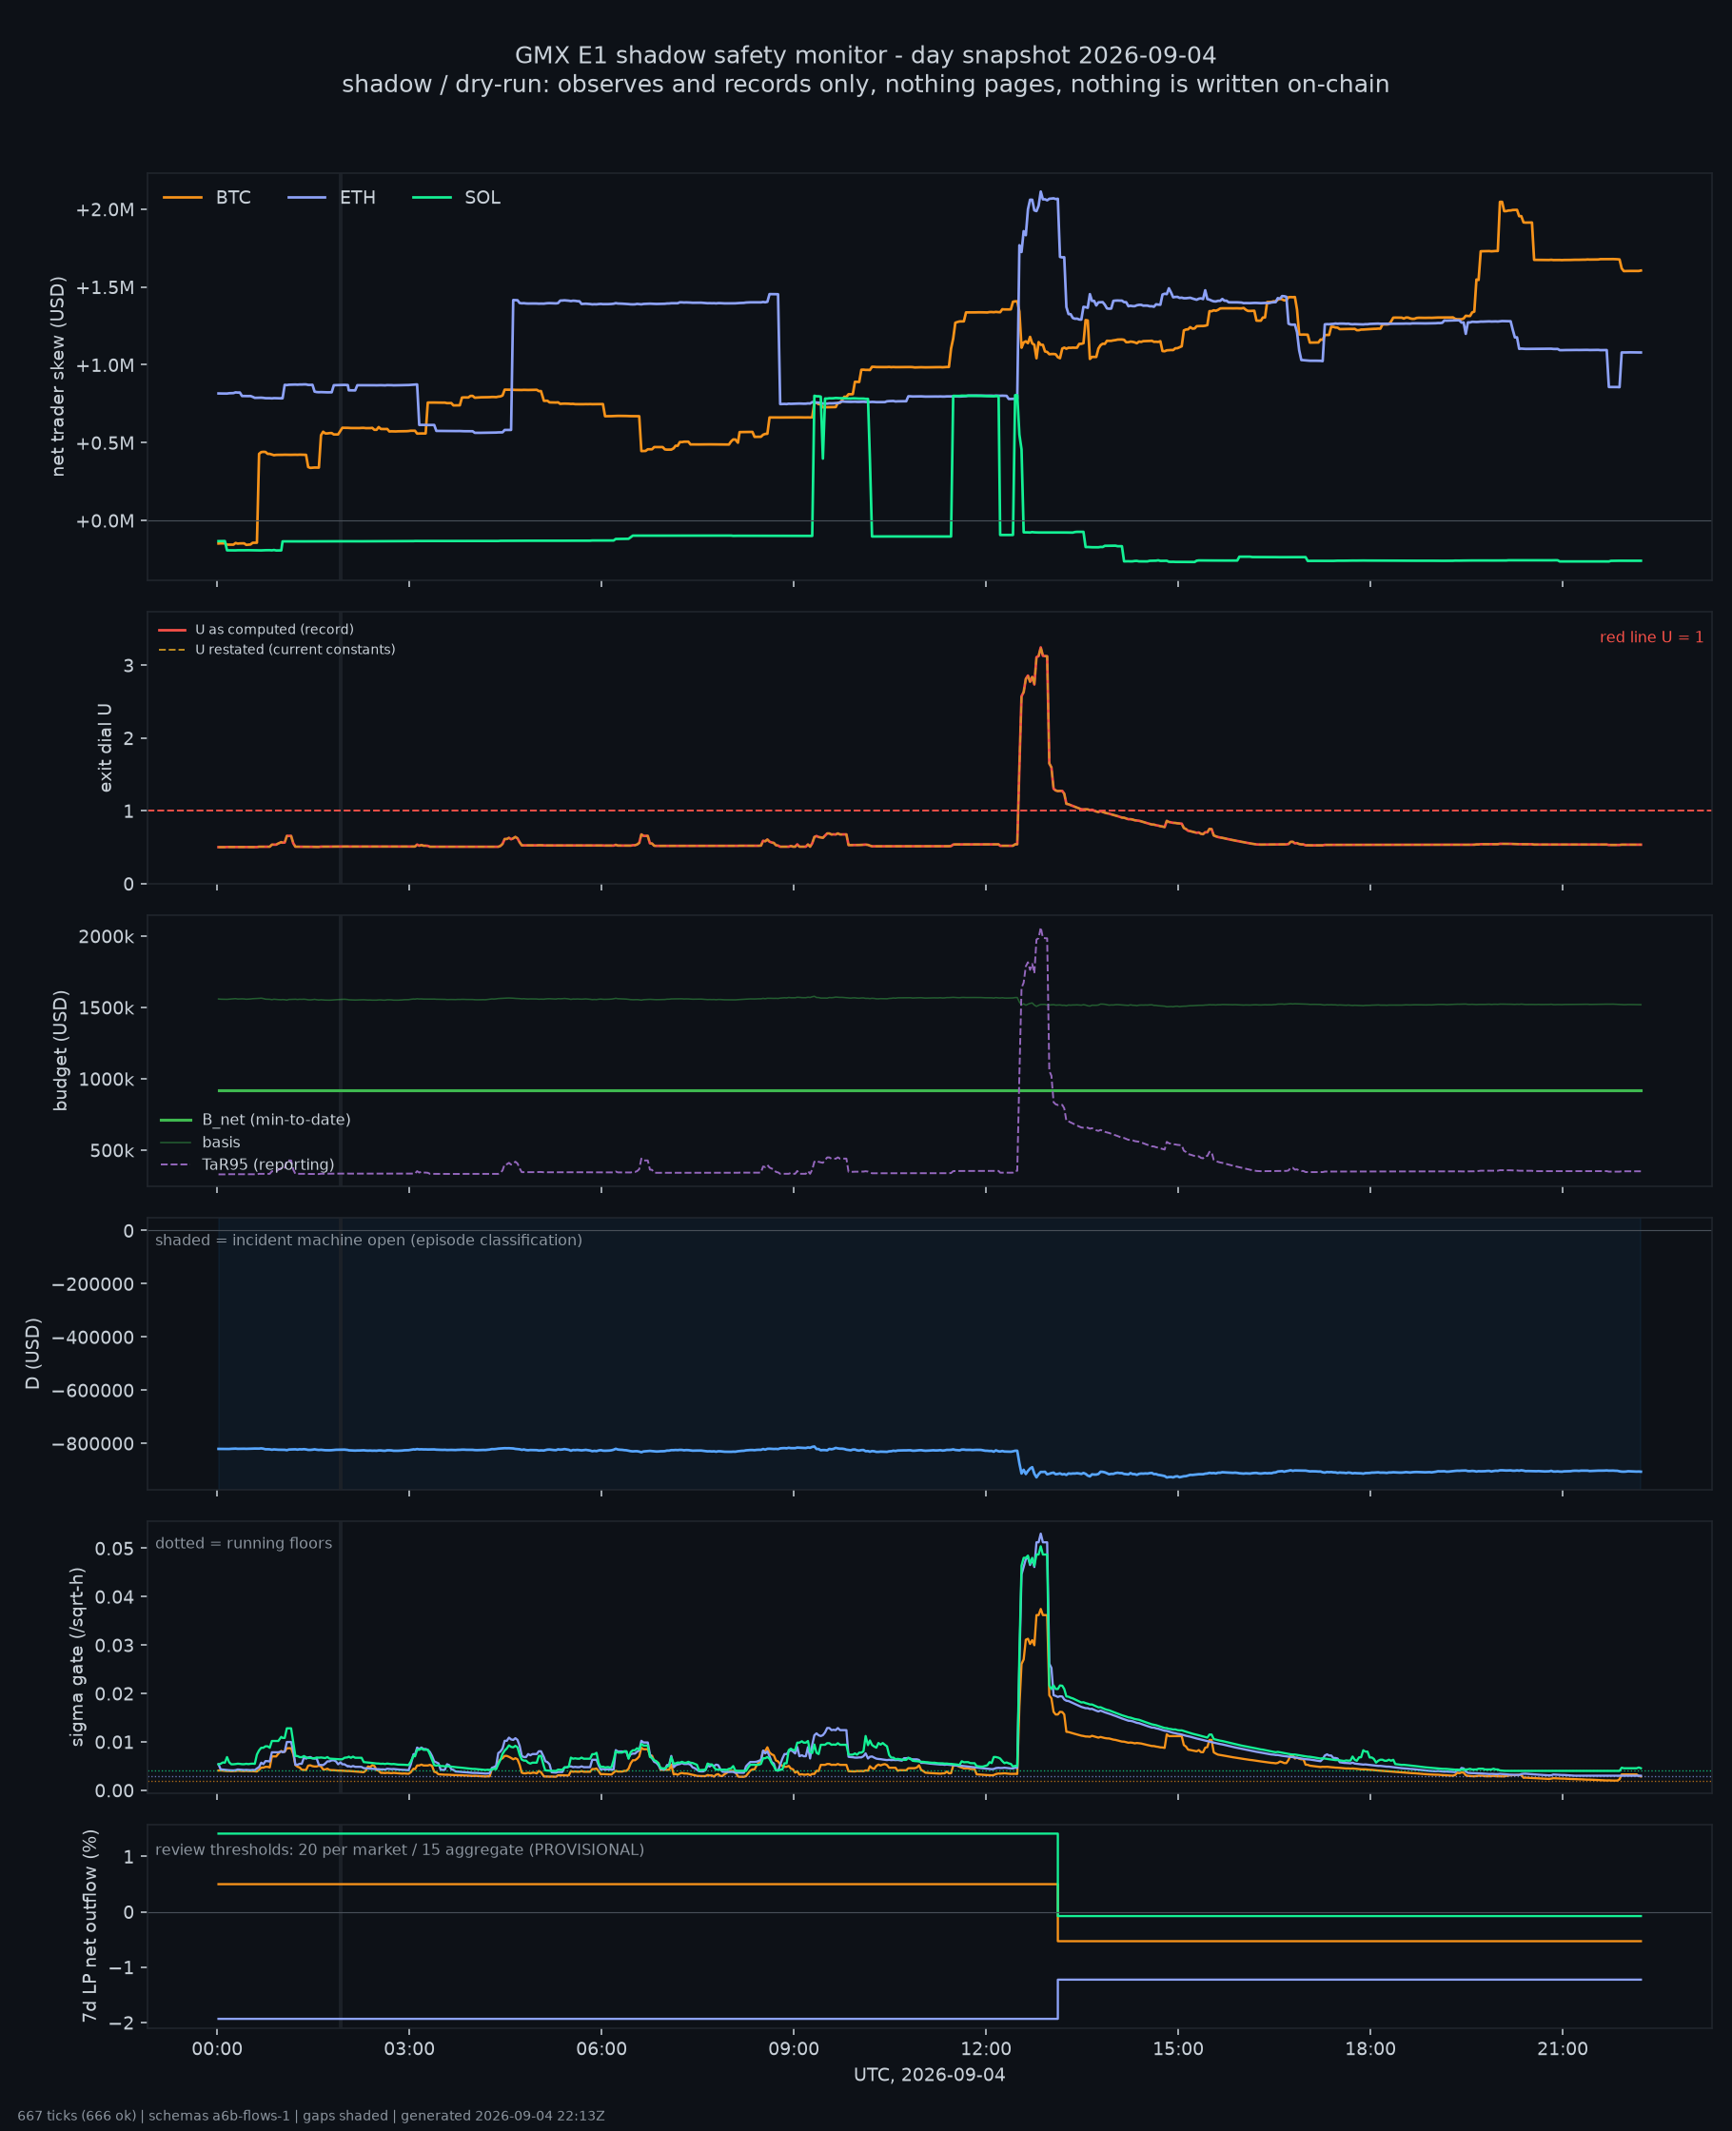
Task: Click the 500k budget tick label
Action: click(111, 1151)
